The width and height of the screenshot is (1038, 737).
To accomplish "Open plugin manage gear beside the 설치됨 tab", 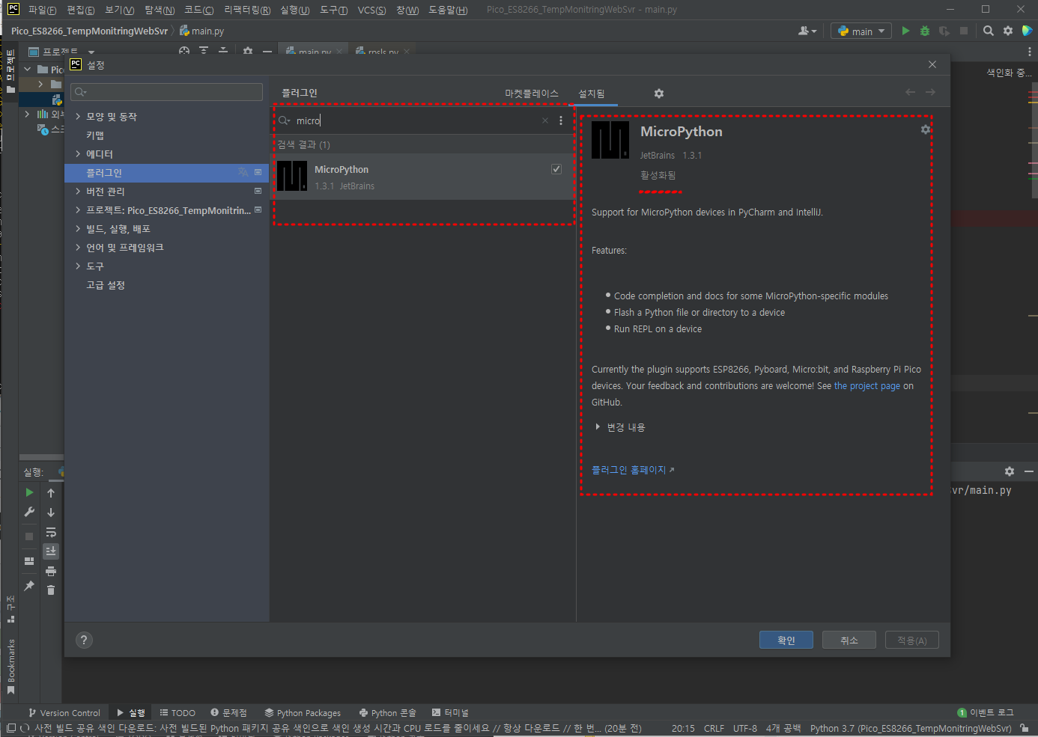I will point(659,94).
